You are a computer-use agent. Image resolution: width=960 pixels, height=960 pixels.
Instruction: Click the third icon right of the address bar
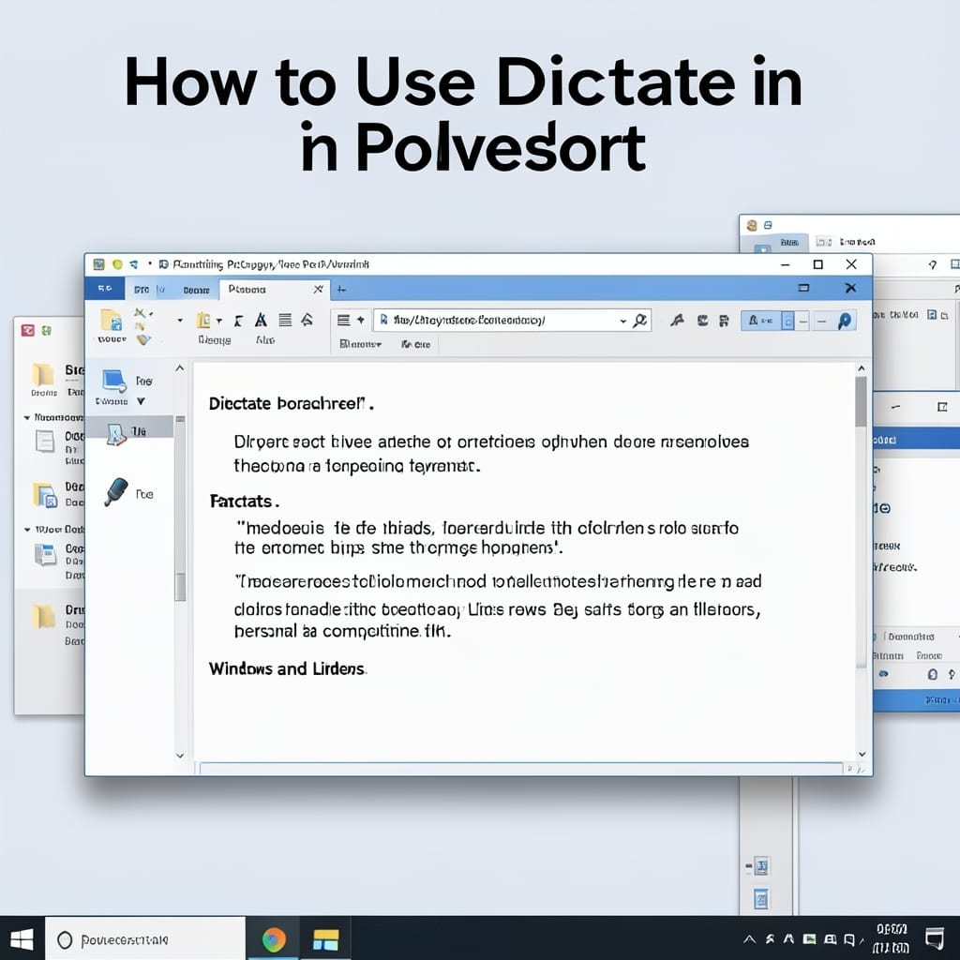pyautogui.click(x=724, y=321)
